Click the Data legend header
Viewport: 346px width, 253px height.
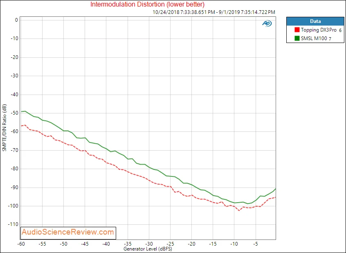coord(315,21)
